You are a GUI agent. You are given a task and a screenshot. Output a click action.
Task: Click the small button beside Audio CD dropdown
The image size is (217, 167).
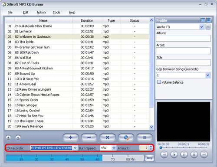(208, 27)
